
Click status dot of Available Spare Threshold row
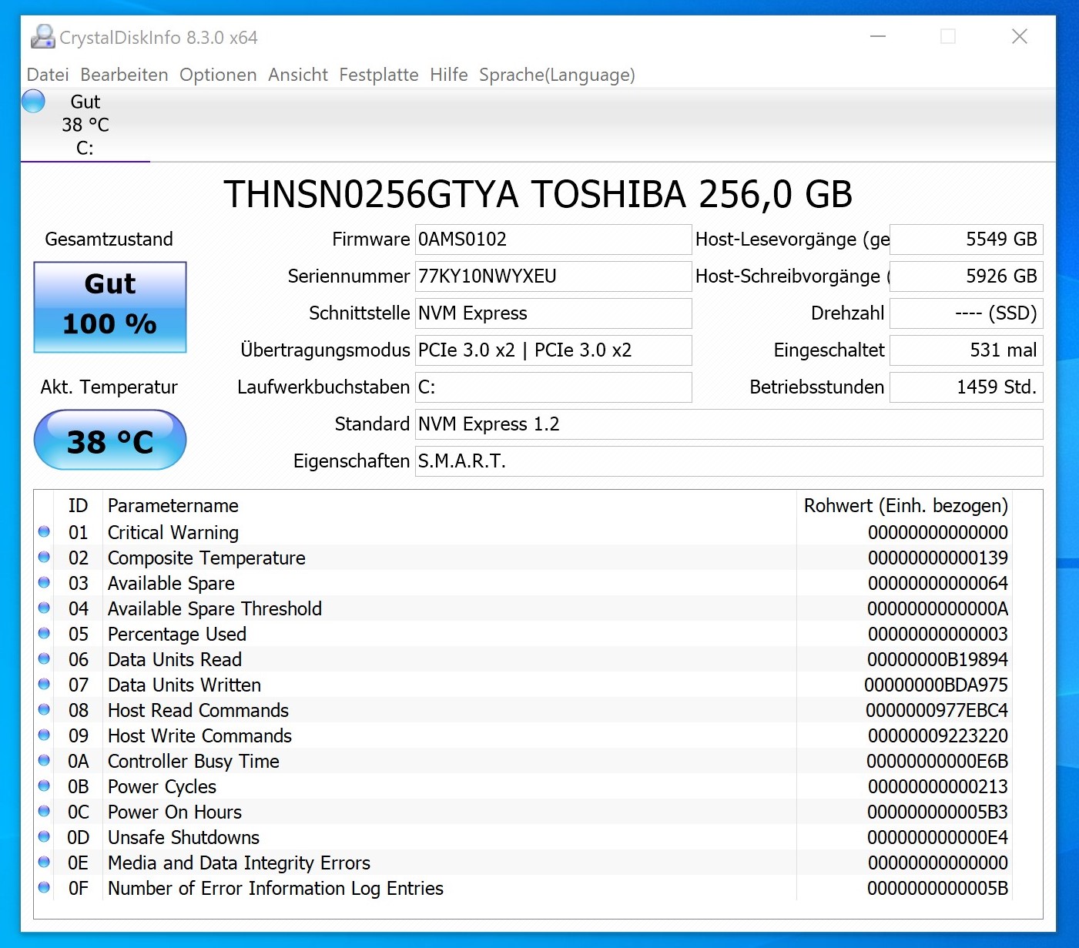(44, 608)
